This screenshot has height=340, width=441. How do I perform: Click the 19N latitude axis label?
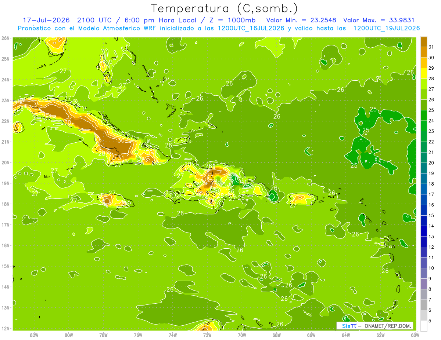pyautogui.click(x=6, y=183)
